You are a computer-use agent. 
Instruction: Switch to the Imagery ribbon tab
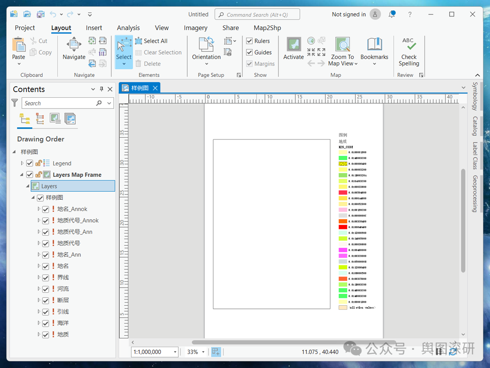pos(196,28)
